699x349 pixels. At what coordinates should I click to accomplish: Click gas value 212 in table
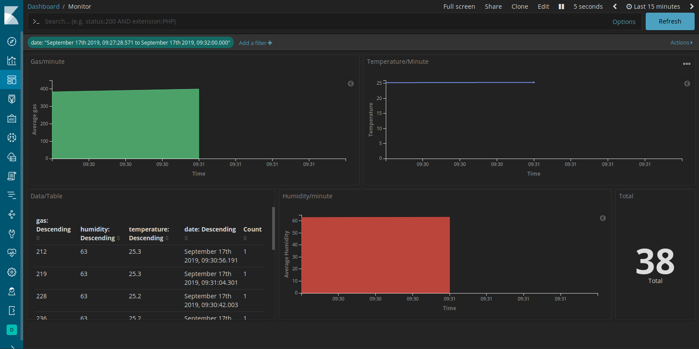click(x=42, y=252)
